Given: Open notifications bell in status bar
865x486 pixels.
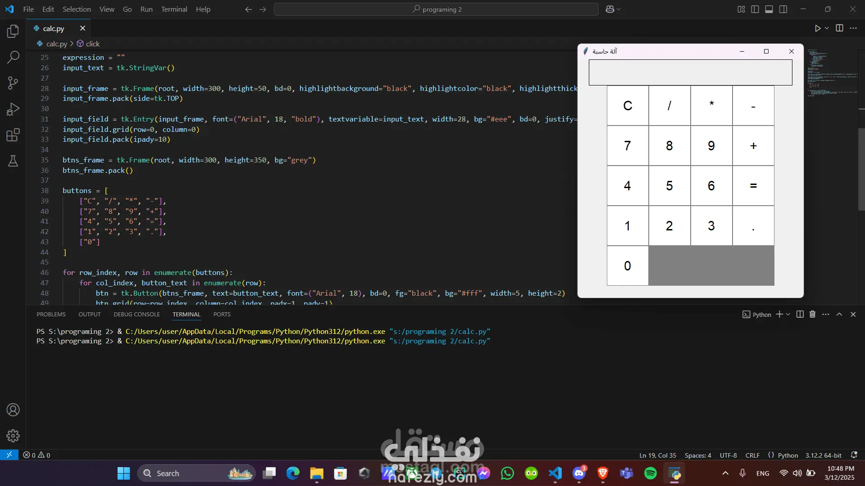Looking at the screenshot, I should click(854, 455).
